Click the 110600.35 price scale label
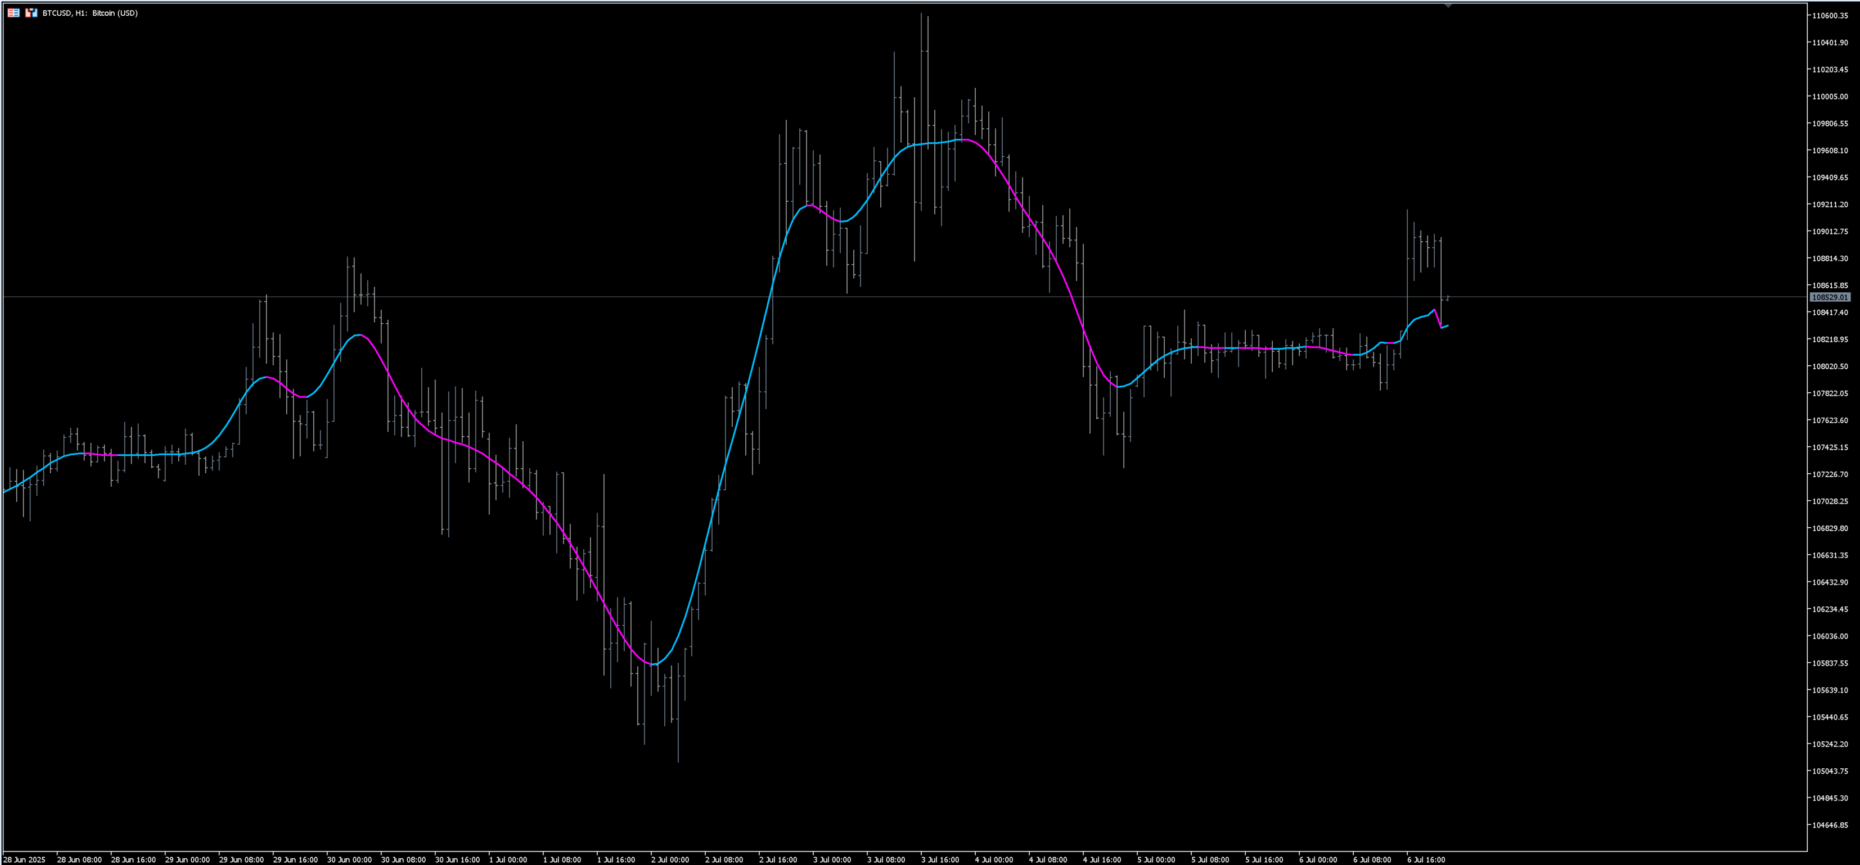This screenshot has width=1860, height=865. [1830, 16]
